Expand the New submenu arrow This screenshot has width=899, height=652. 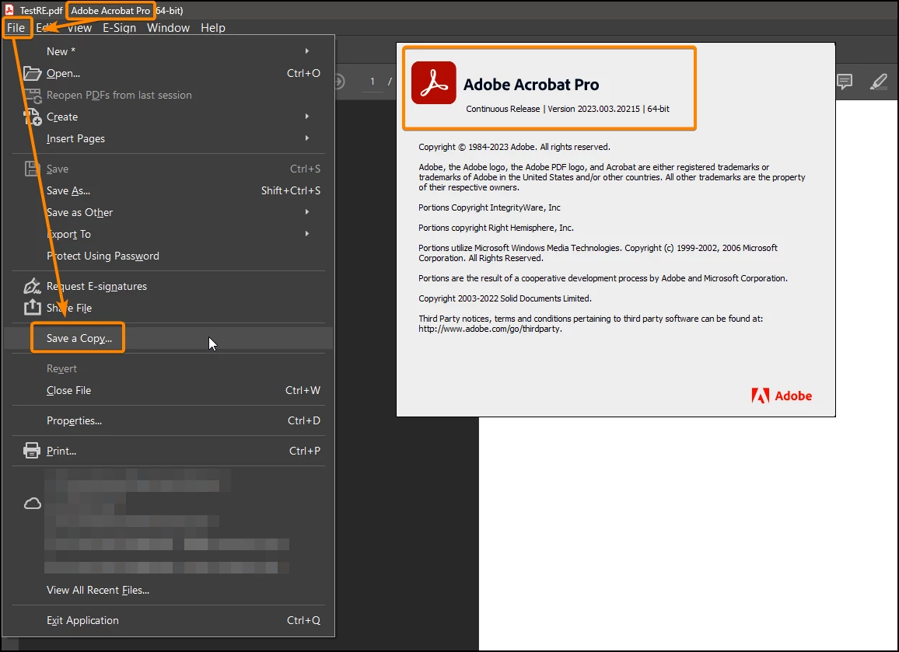click(x=307, y=51)
